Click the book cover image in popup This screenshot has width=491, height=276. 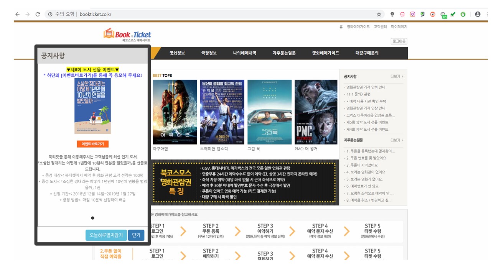[x=92, y=106]
